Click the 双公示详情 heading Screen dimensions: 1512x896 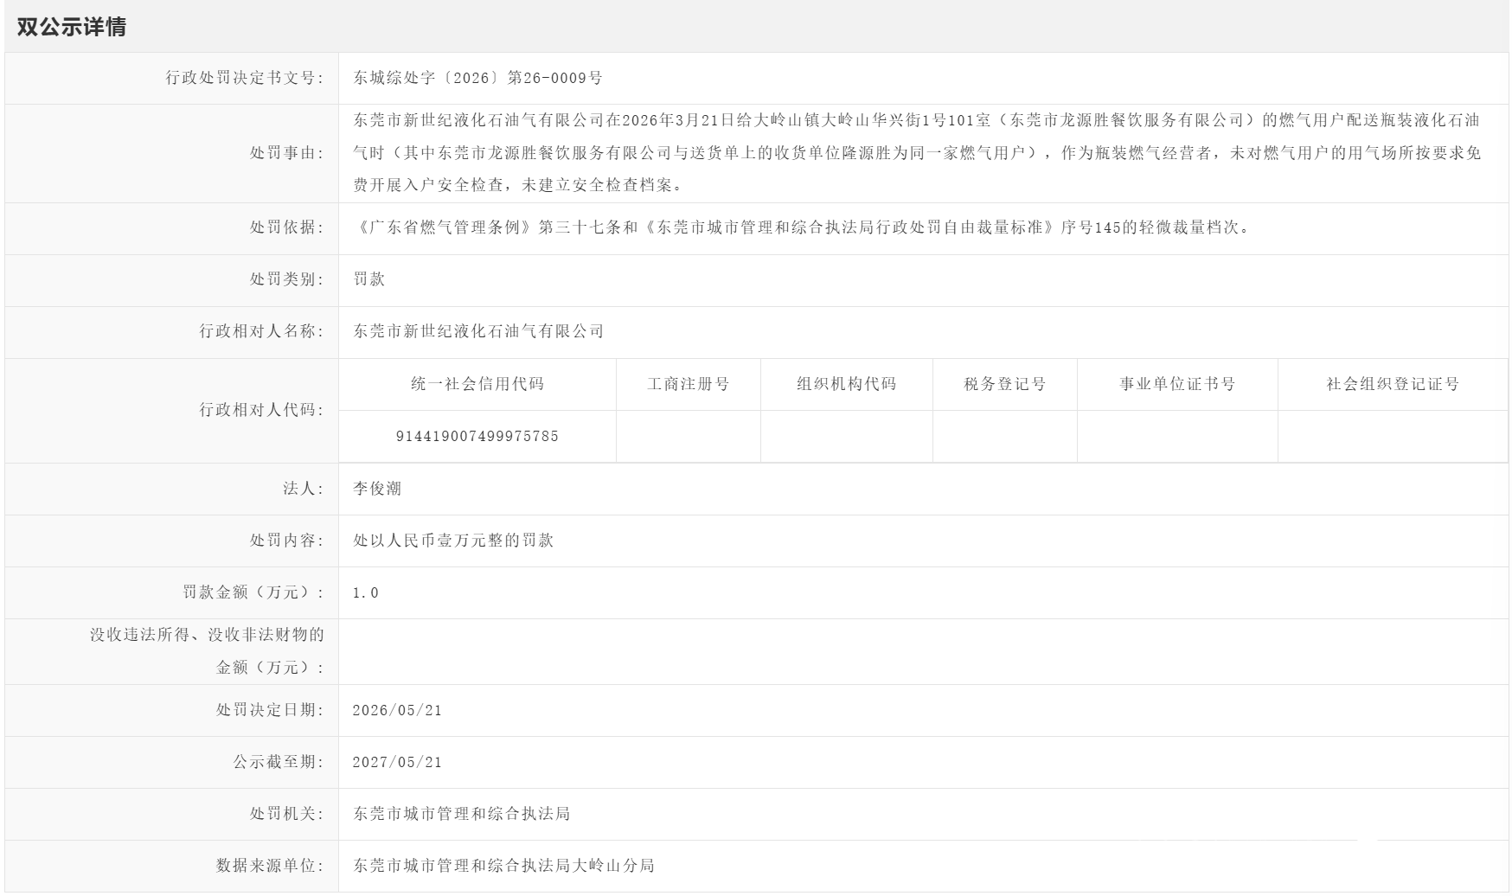click(x=72, y=27)
